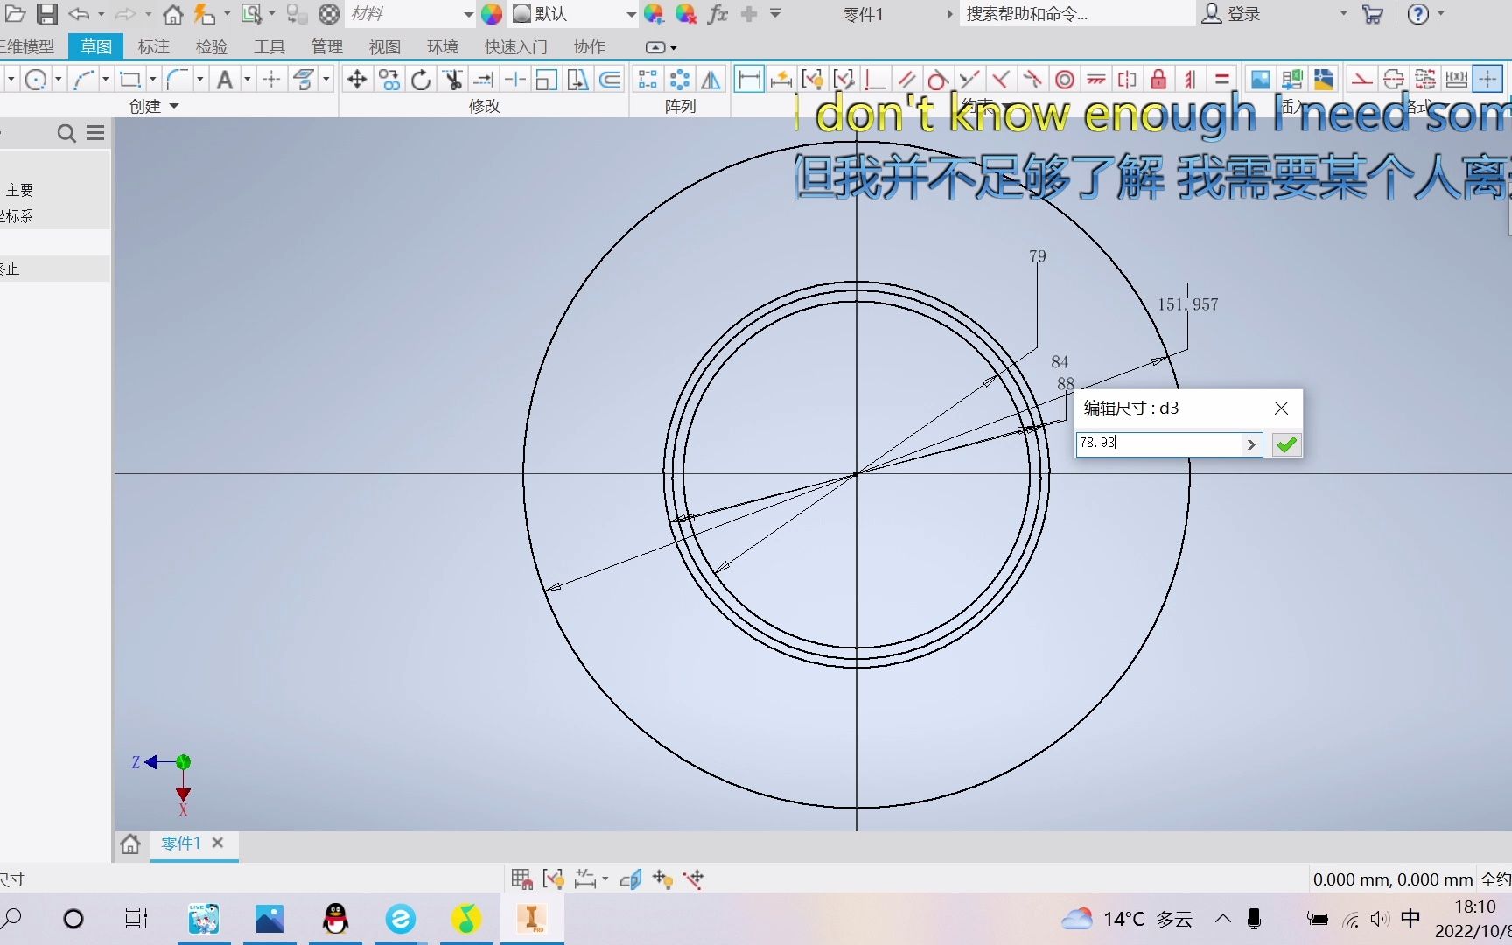Click the appearance color wheel swatch

[x=492, y=14]
